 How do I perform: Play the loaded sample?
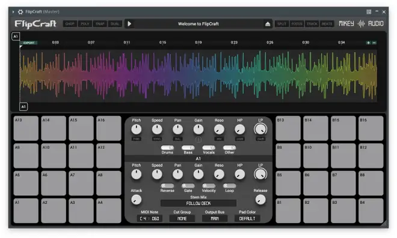[x=129, y=24]
